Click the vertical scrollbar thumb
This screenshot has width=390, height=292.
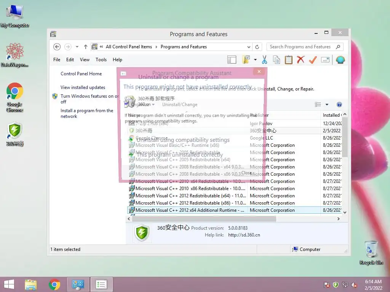(345, 137)
